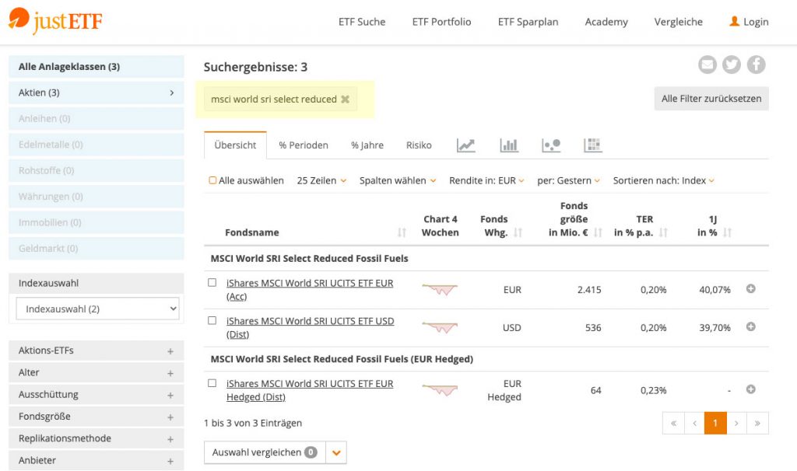Select checkbox for iShares MSCI World SRI USD (Dist)
797x471 pixels.
(x=212, y=321)
